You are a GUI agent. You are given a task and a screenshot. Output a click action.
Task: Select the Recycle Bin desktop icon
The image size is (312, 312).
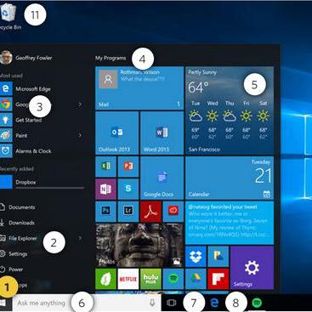point(9,16)
